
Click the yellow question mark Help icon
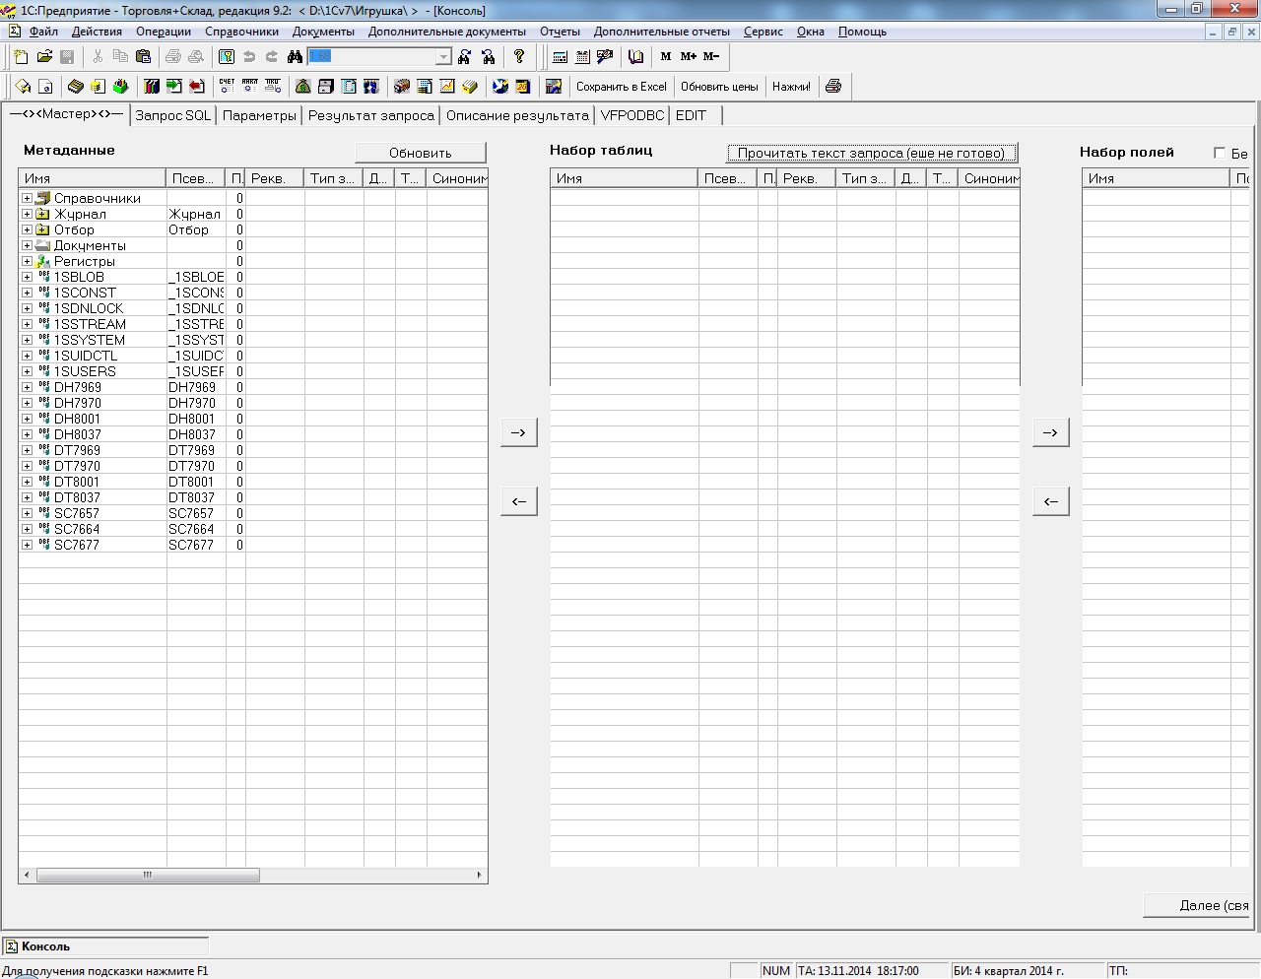tap(519, 56)
